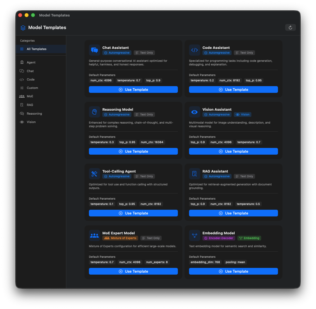
Task: Click the Code Assistant brackets icon
Action: tap(195, 50)
